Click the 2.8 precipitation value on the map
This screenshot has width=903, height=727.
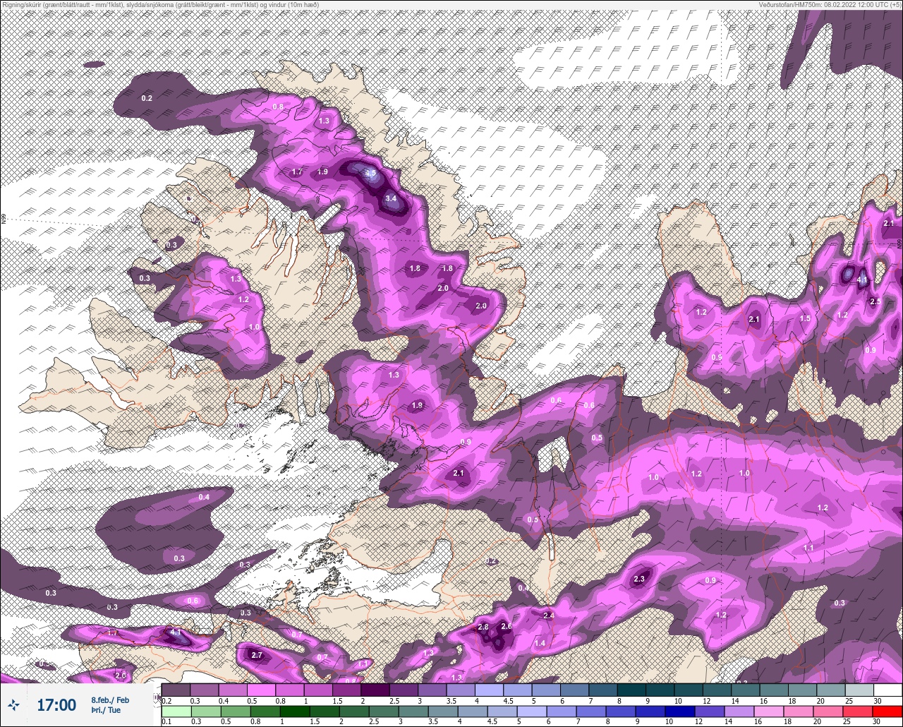pos(483,627)
